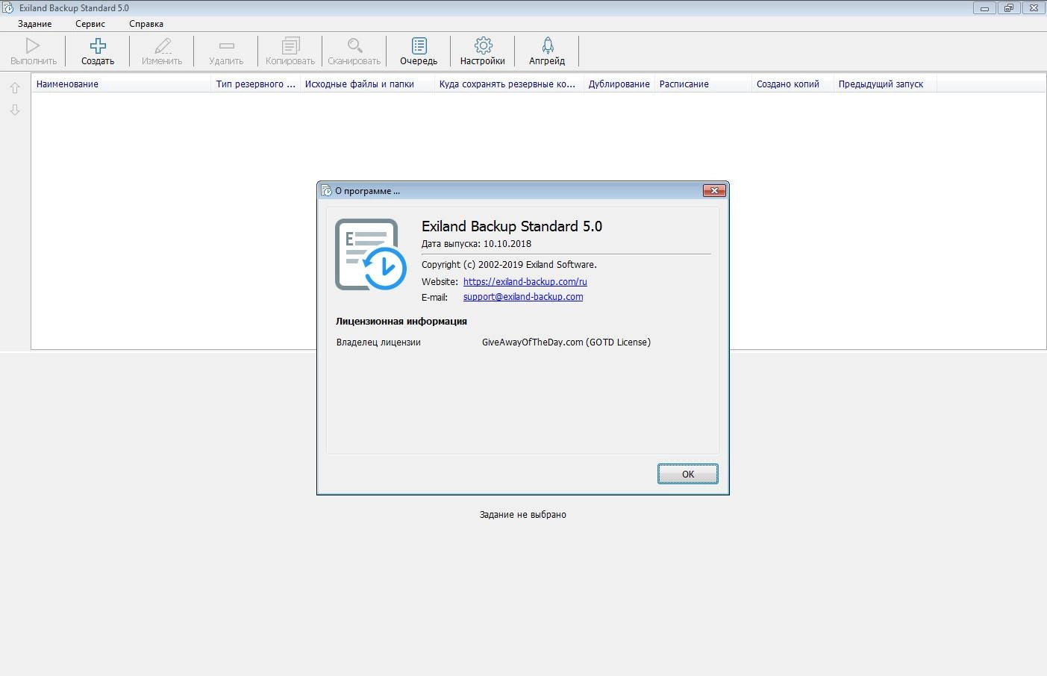Open Настройки (Settings) gear icon
The height and width of the screenshot is (676, 1047).
coord(483,46)
